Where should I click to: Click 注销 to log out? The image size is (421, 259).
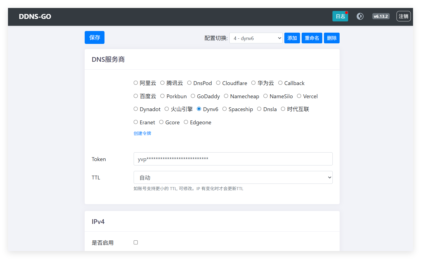pyautogui.click(x=403, y=16)
